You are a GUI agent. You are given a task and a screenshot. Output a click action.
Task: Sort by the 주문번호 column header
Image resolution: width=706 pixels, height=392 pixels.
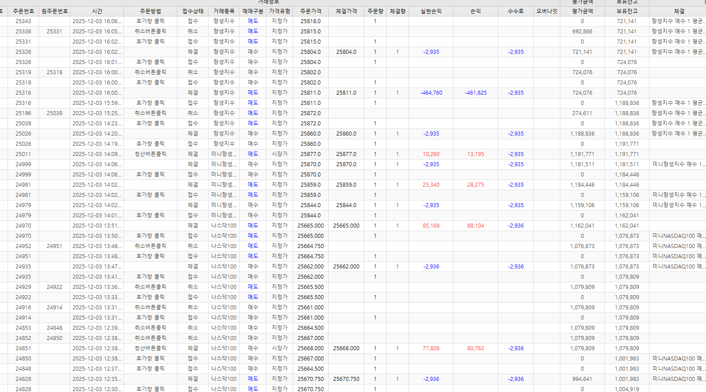[23, 11]
